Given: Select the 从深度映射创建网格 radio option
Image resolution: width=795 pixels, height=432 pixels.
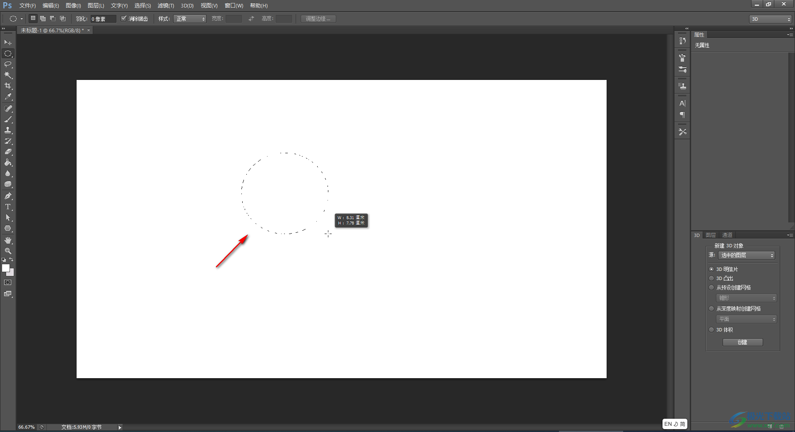Looking at the screenshot, I should coord(711,309).
